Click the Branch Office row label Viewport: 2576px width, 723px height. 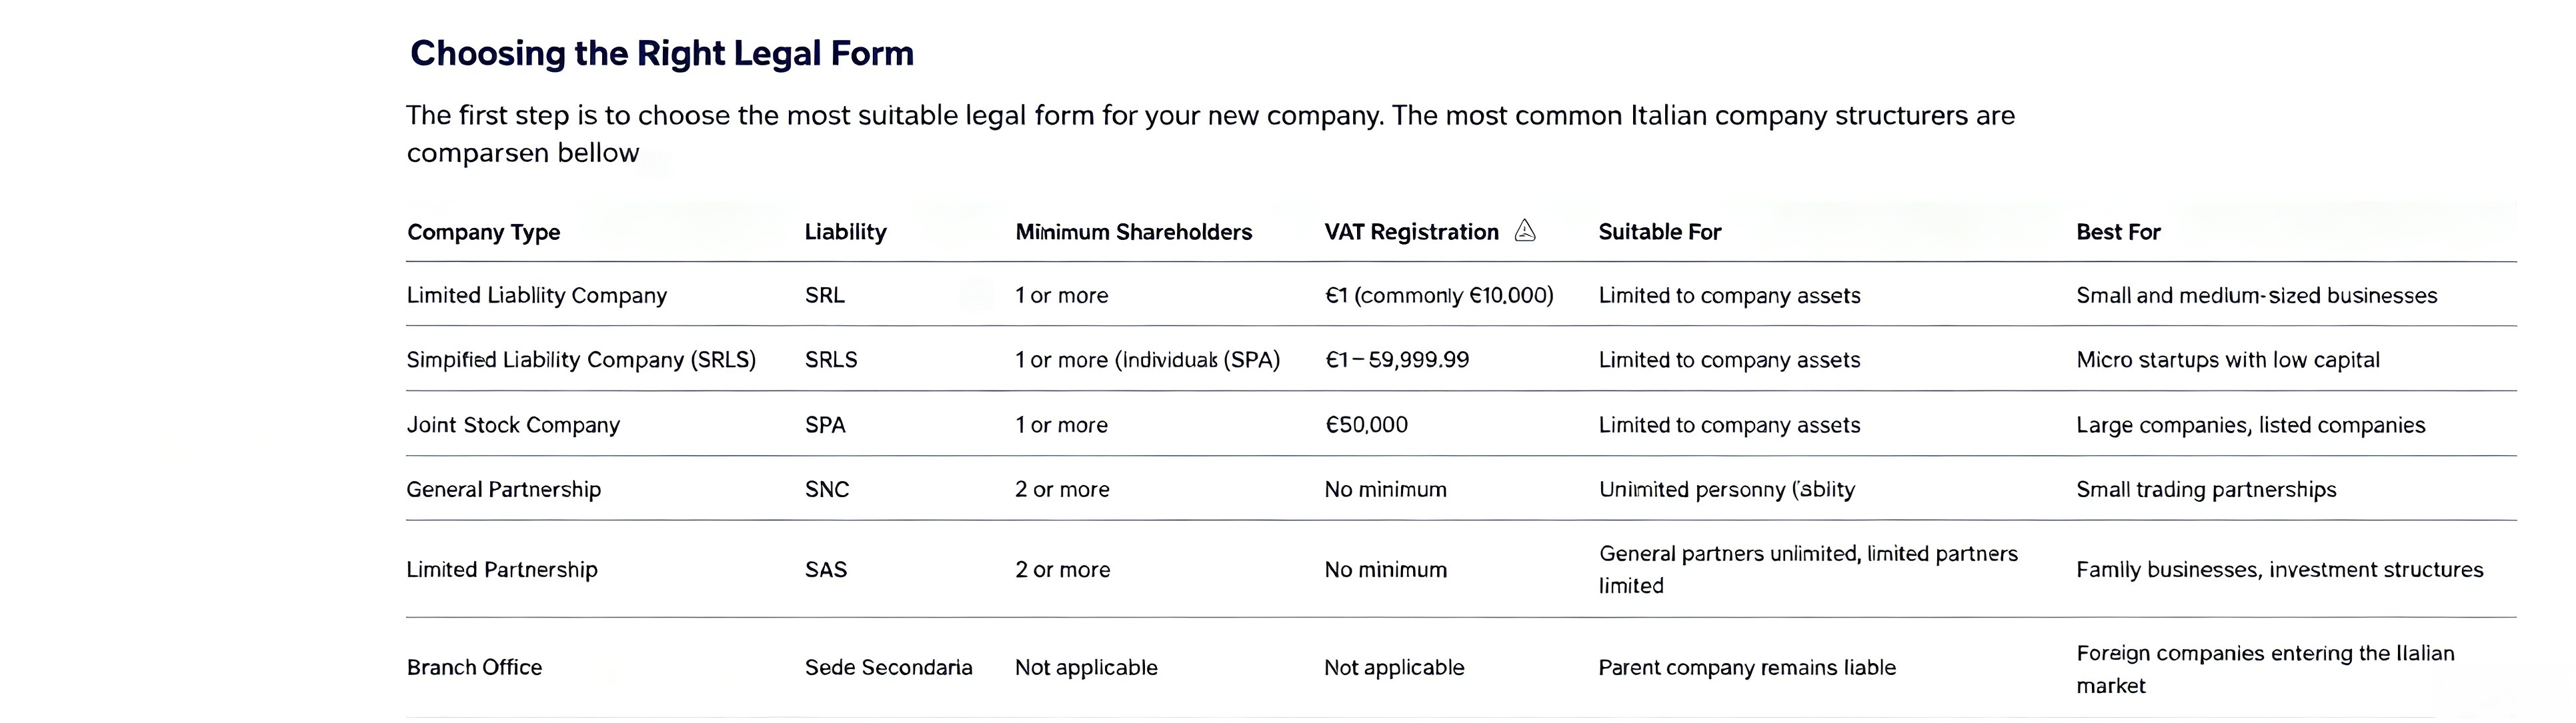[x=474, y=667]
